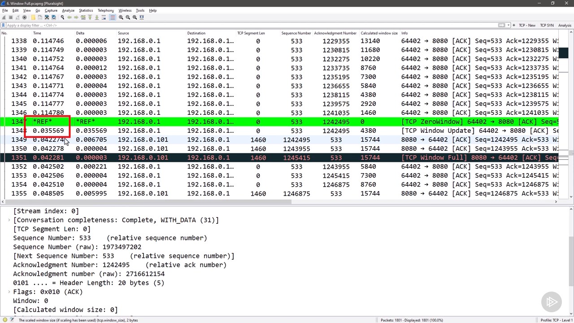Select the Sequence Number (raw) line

pos(77,247)
